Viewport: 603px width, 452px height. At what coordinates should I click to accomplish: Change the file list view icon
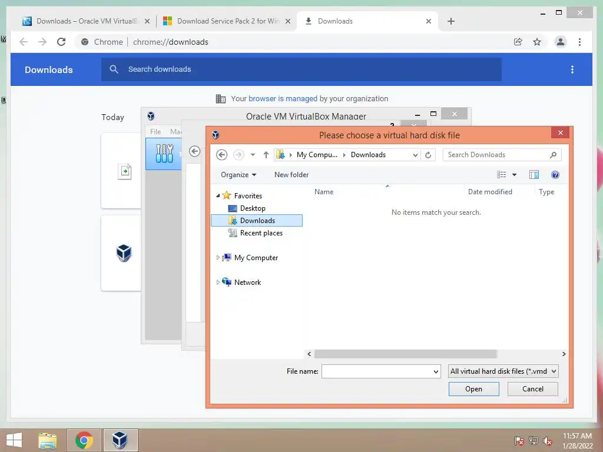pos(501,175)
